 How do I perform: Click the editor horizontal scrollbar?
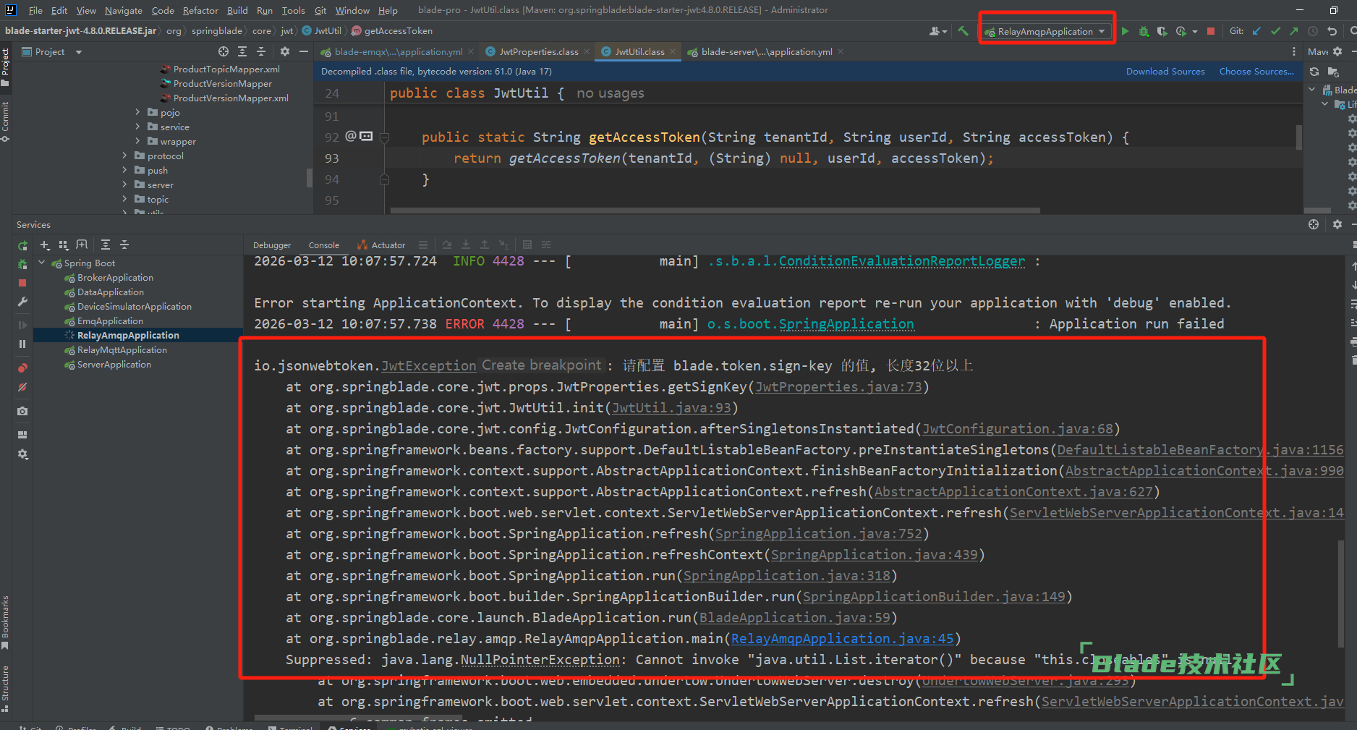pyautogui.click(x=715, y=211)
